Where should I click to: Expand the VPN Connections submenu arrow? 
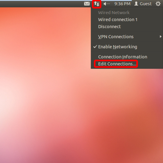tap(160, 37)
